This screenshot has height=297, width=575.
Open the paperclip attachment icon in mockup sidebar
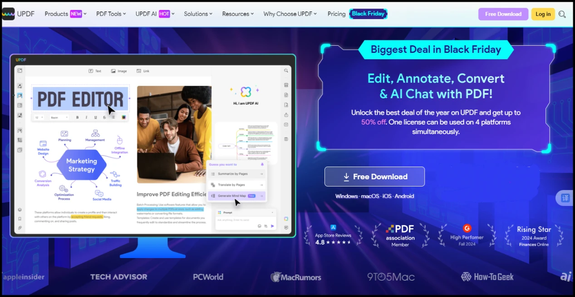pyautogui.click(x=20, y=228)
